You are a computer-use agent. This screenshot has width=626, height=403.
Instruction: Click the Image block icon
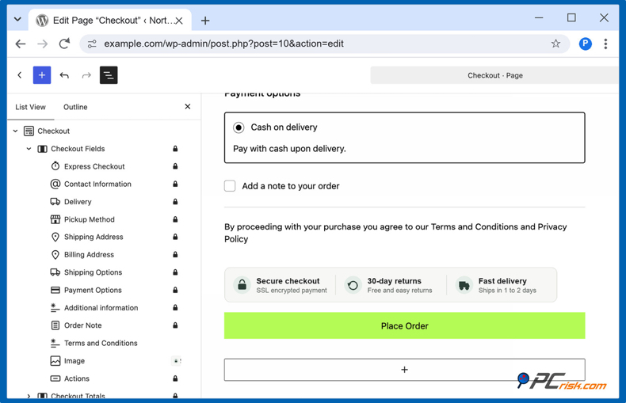point(55,361)
